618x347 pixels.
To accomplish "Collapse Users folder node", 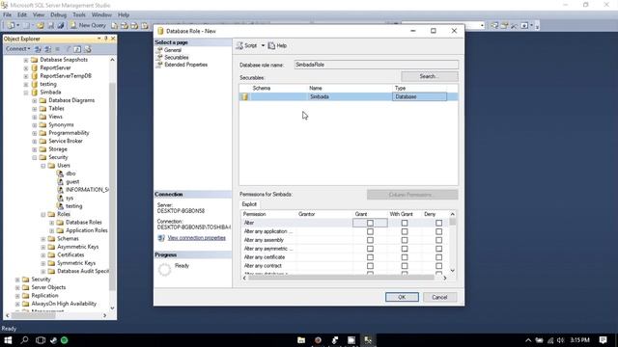I will coord(42,166).
